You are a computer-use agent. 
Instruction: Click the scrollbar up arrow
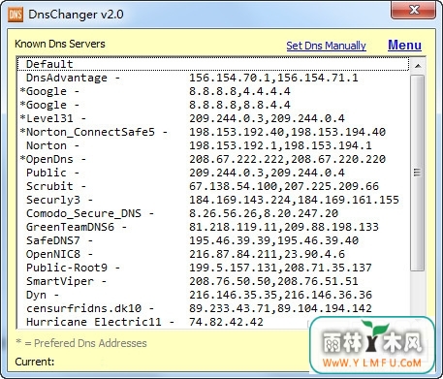point(418,66)
